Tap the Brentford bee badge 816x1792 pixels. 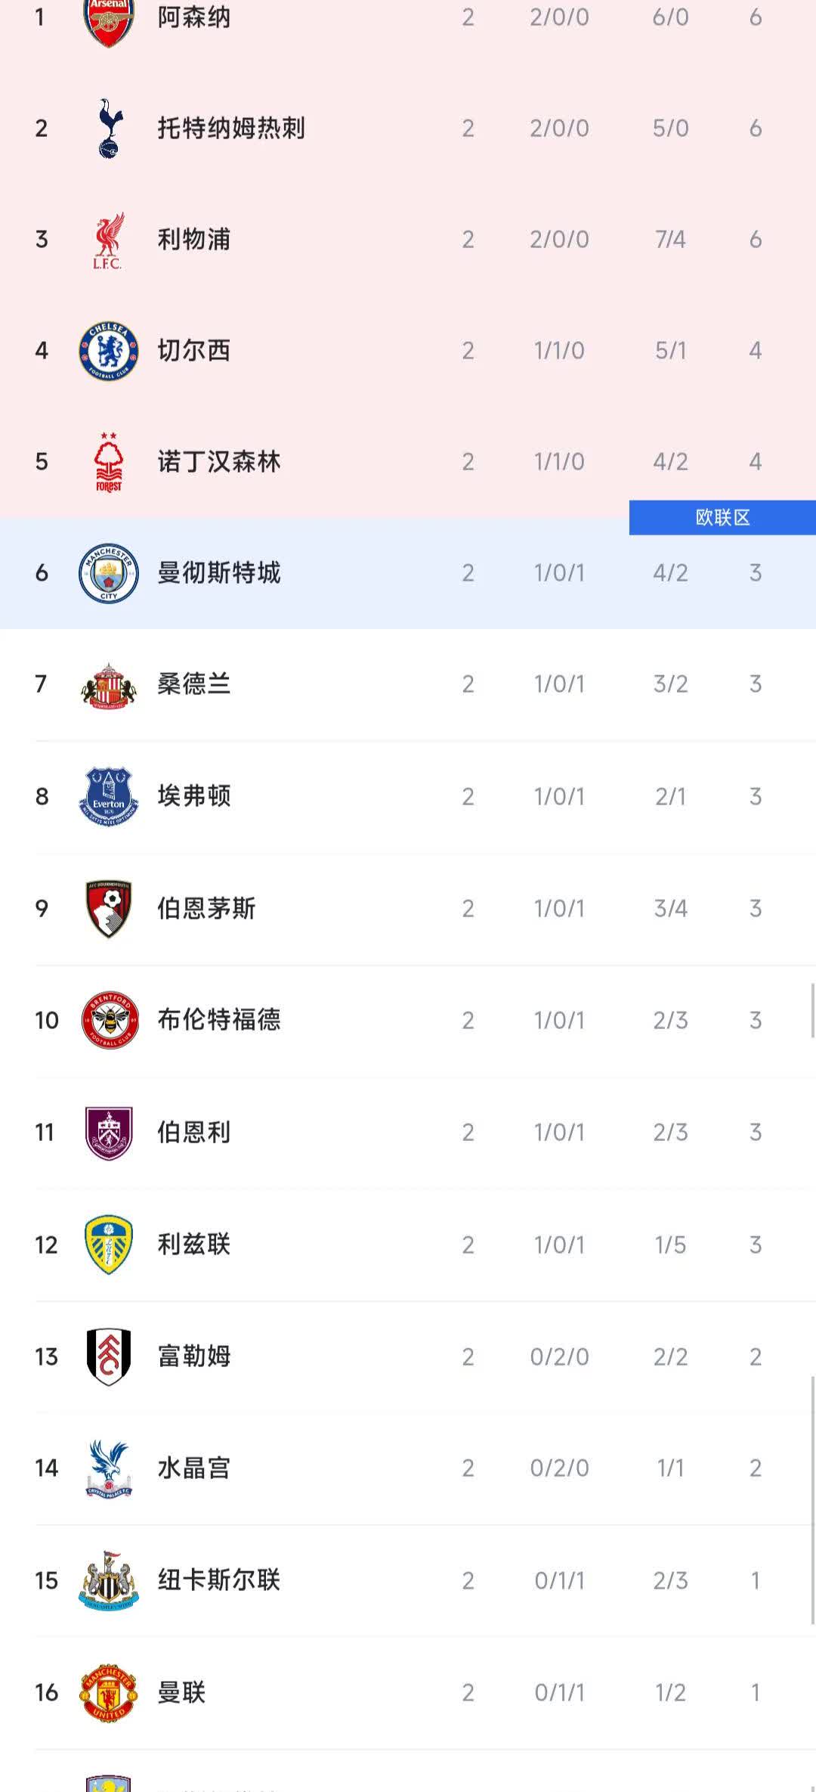coord(109,1020)
